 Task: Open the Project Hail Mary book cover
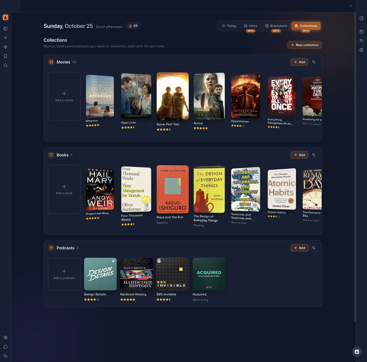point(100,189)
